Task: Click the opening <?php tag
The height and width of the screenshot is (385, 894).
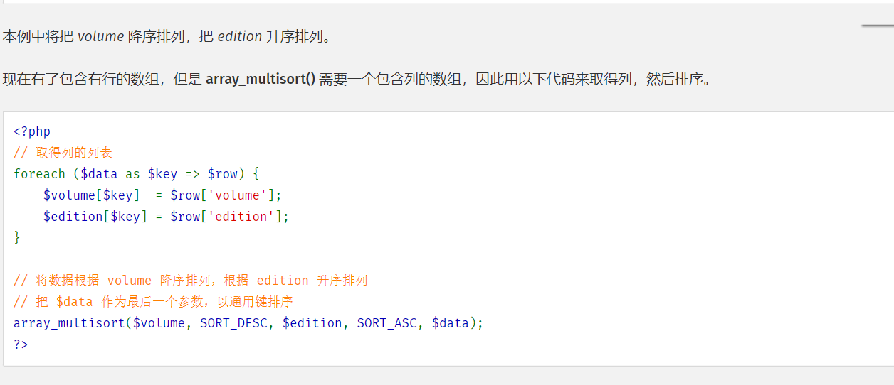Action: pos(32,131)
